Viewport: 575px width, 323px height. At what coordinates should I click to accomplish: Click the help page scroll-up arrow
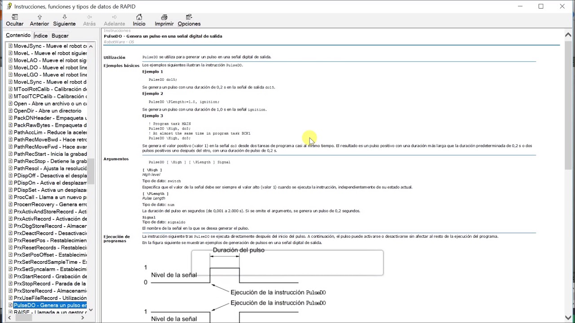[568, 35]
